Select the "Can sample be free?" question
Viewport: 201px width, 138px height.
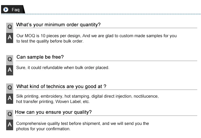40,57
